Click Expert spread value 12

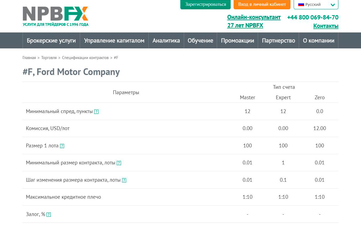(283, 111)
